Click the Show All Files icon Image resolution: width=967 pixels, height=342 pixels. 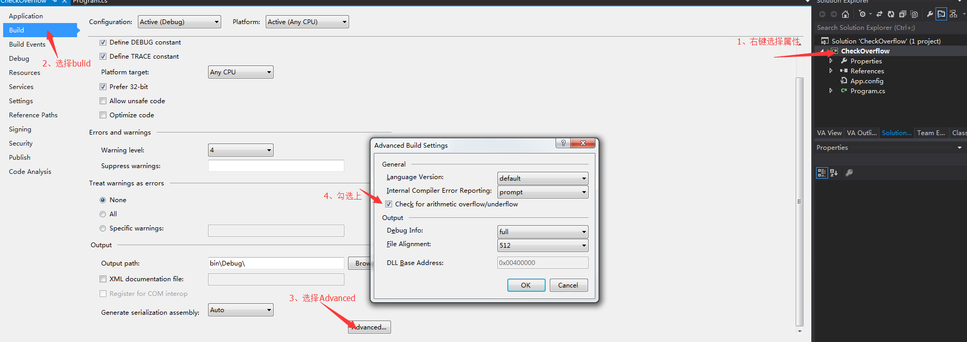[x=914, y=14]
